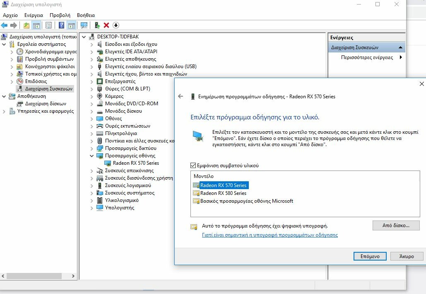Click the Πληκτρολόγια keyboard icon
This screenshot has height=294, width=426.
(100, 133)
